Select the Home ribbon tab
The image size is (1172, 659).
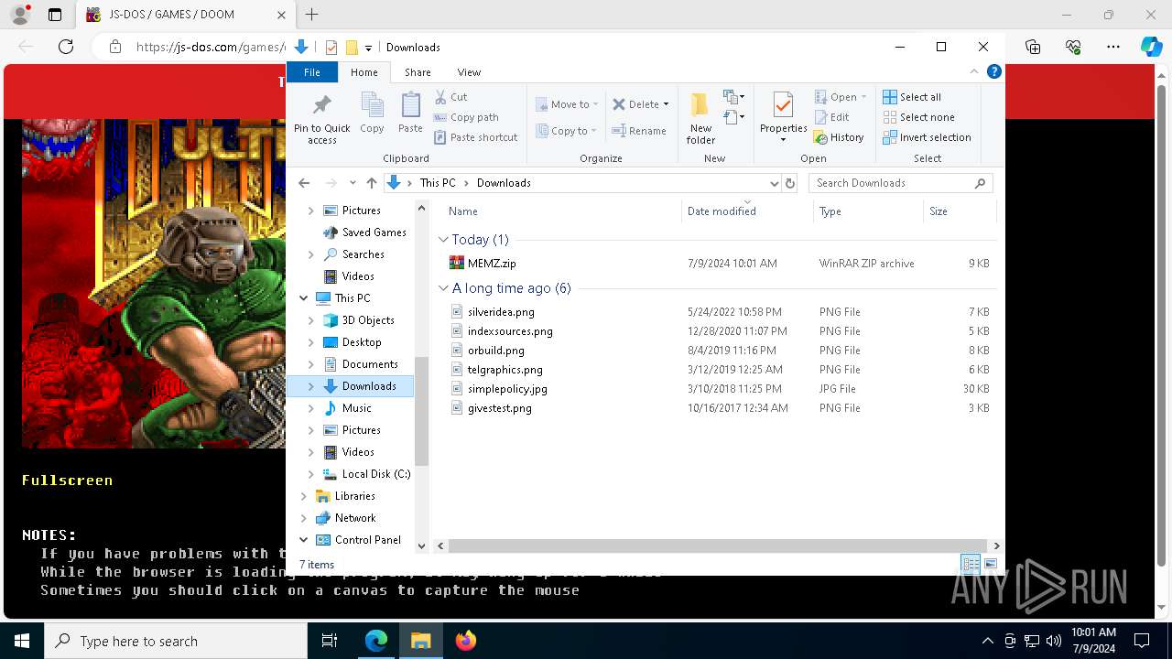(364, 72)
